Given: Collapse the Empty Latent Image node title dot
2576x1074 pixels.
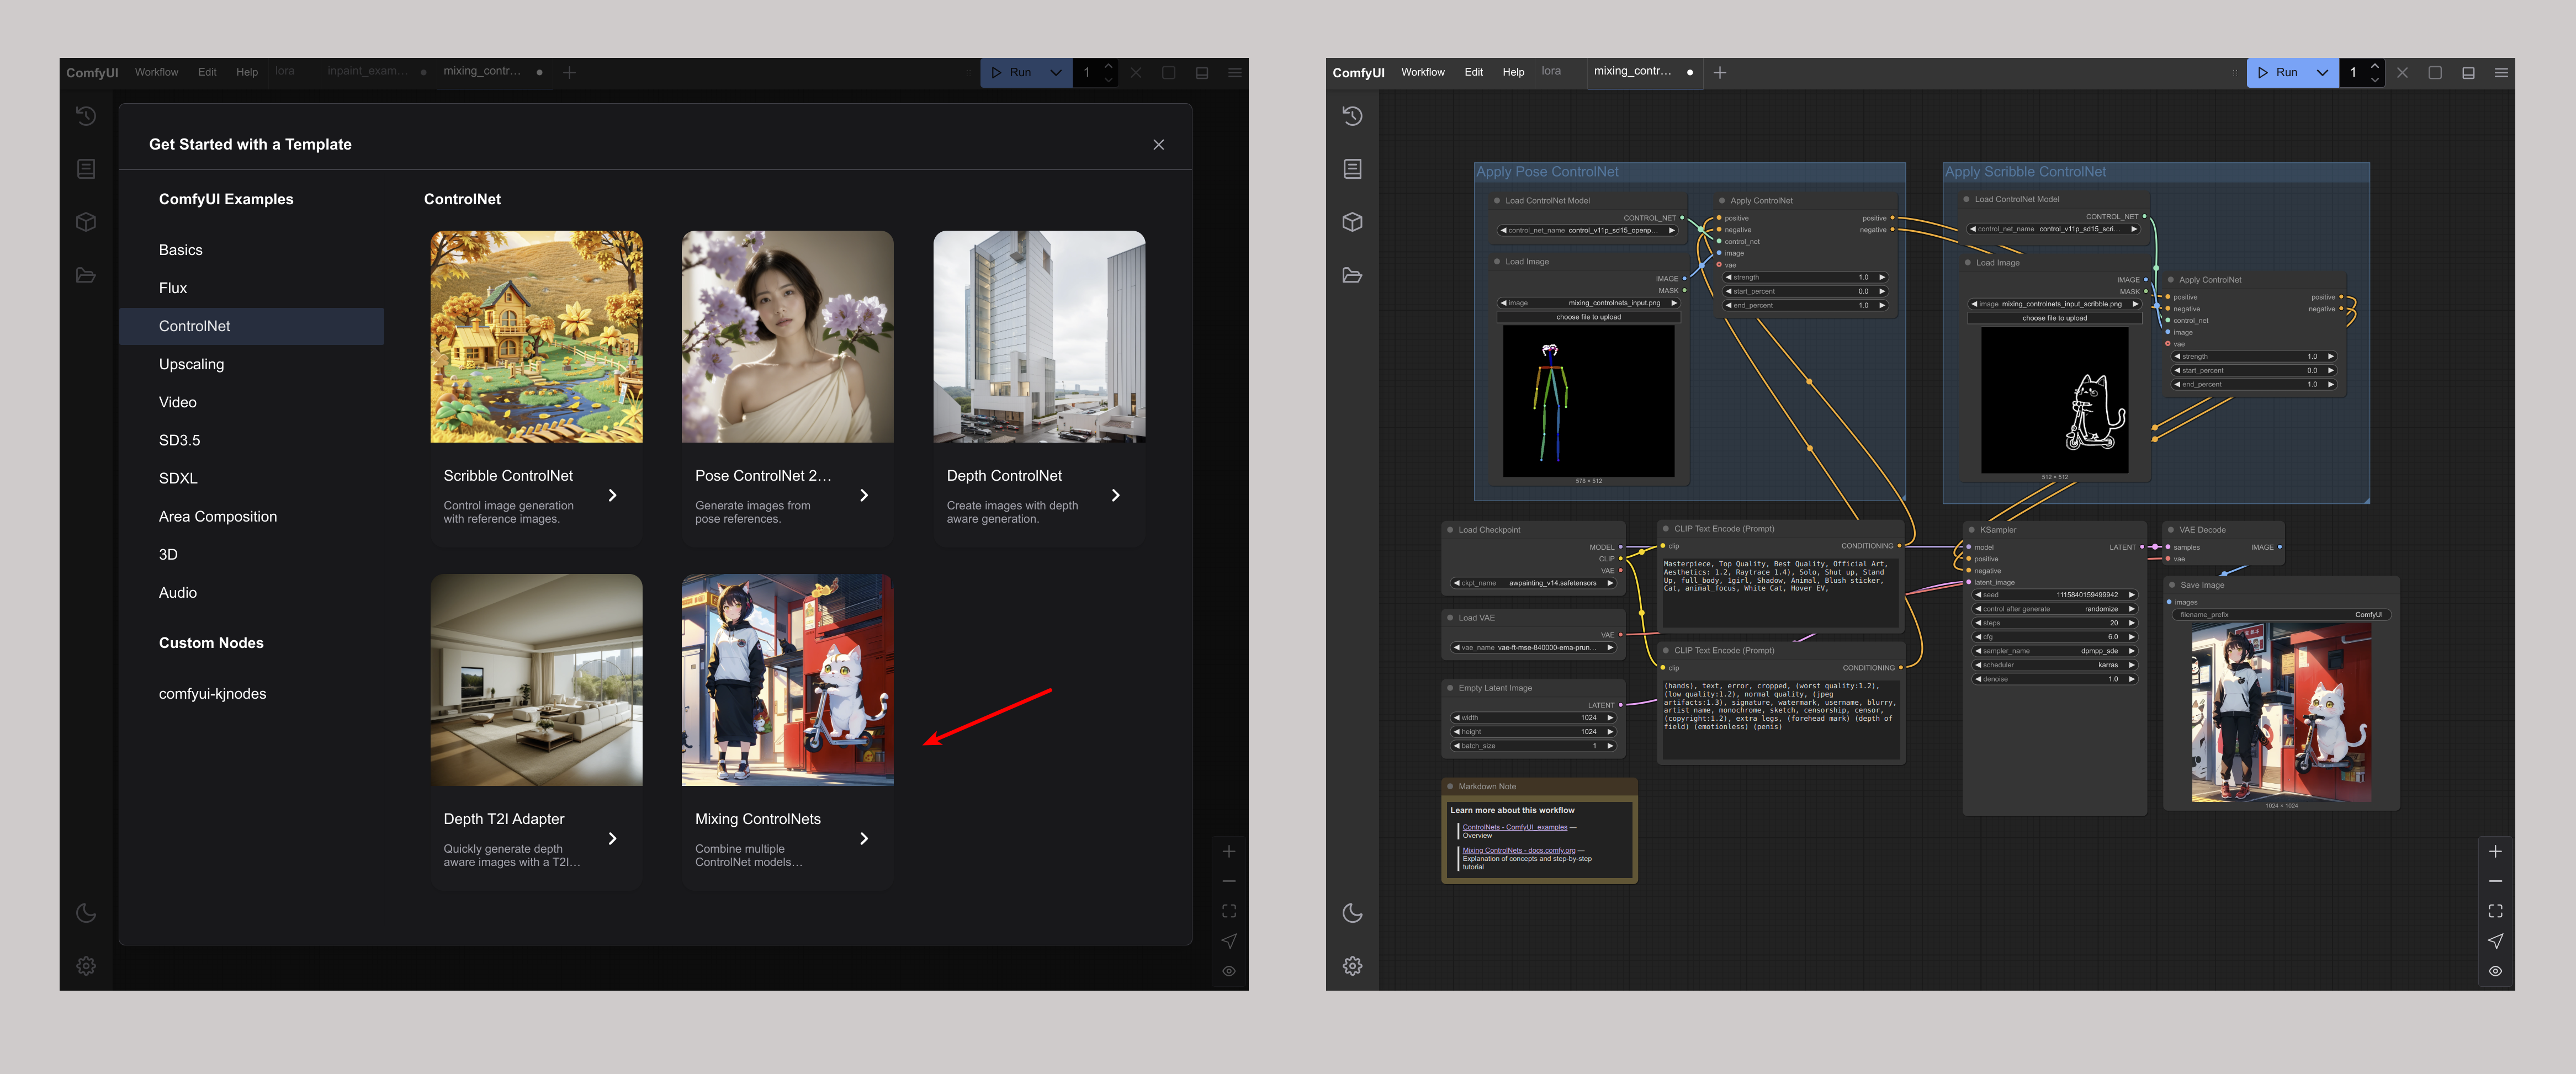Looking at the screenshot, I should pyautogui.click(x=1449, y=688).
